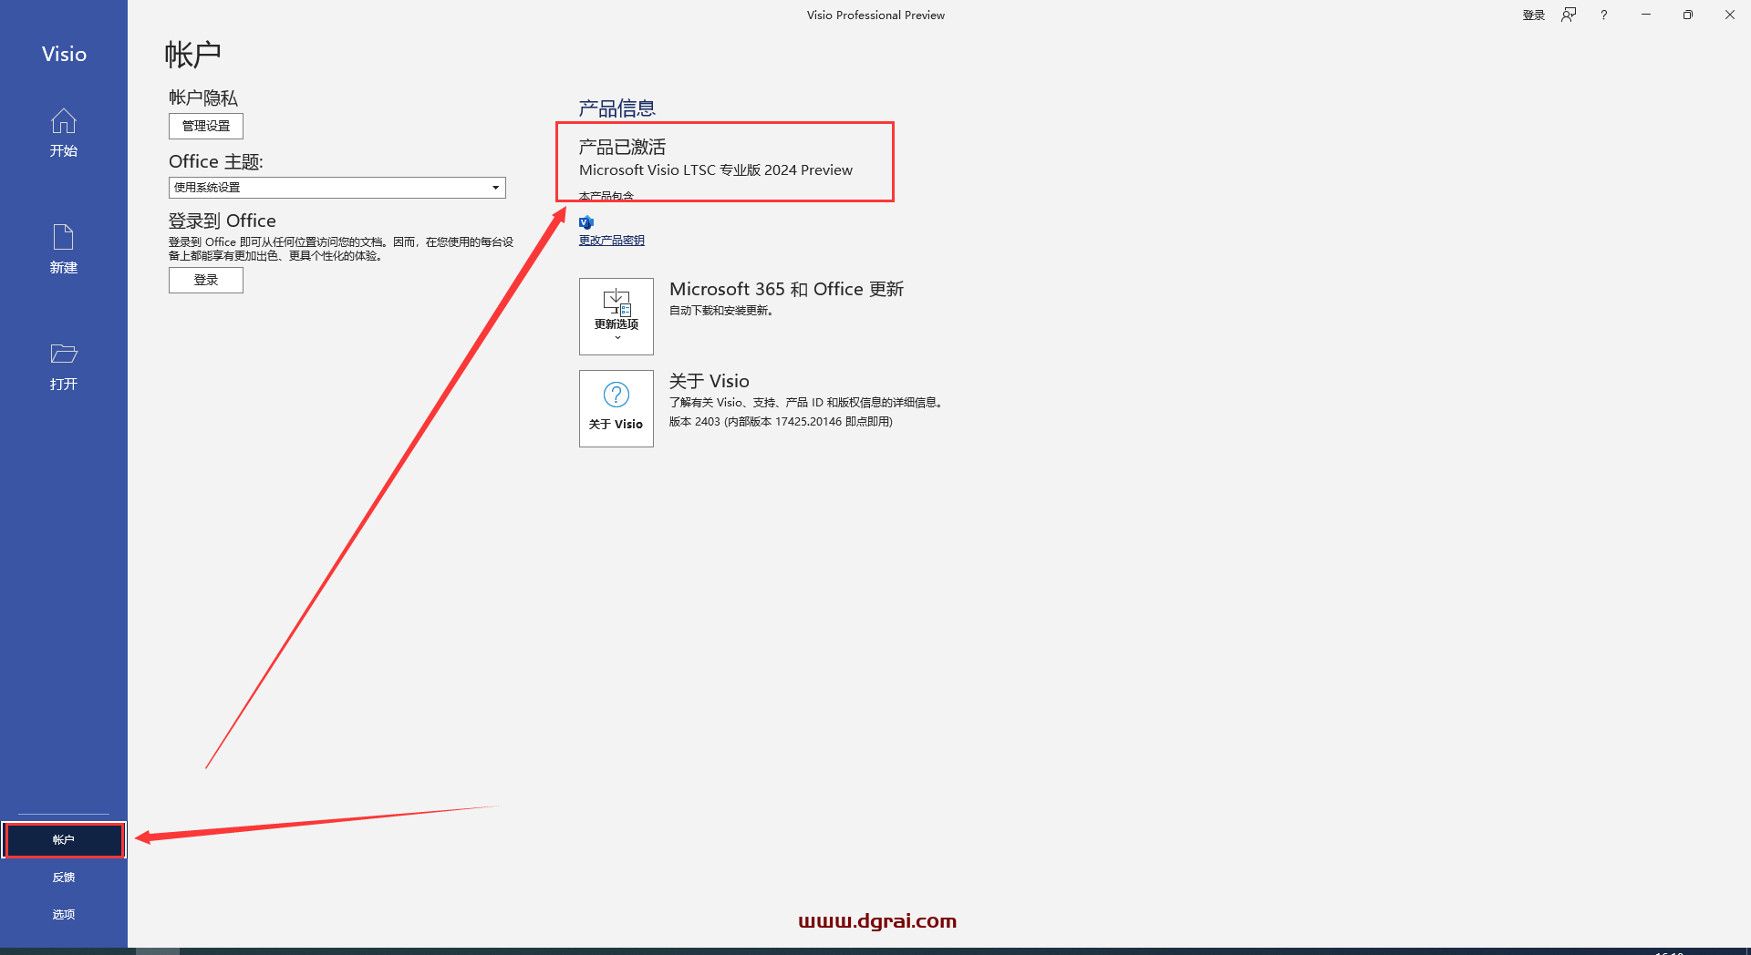The height and width of the screenshot is (955, 1751).
Task: Expand the 更新选项 dropdown button
Action: pos(616,316)
